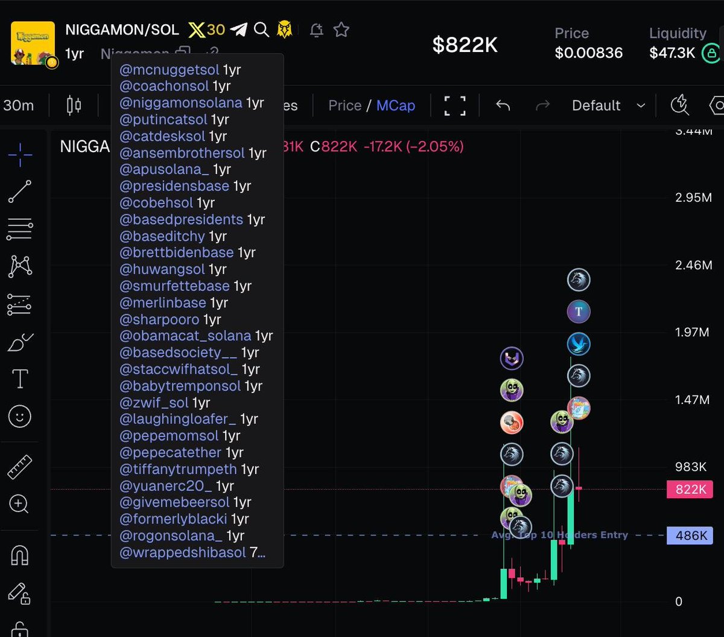Screen dimensions: 724x637
Task: Open the owl bubble map icon
Action: coord(286,30)
